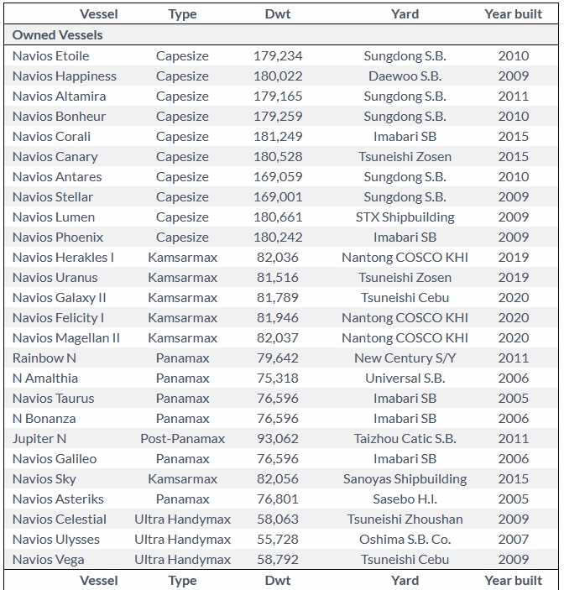Select the Navios Canary vessel name
This screenshot has width=564, height=590.
(x=55, y=157)
